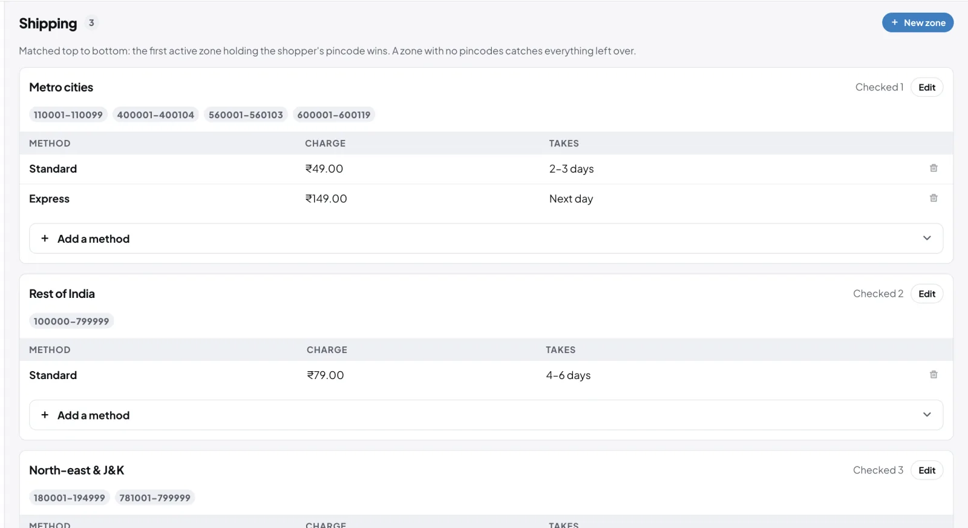Select pincode chip 400001–400104
This screenshot has height=528, width=968.
click(x=155, y=114)
